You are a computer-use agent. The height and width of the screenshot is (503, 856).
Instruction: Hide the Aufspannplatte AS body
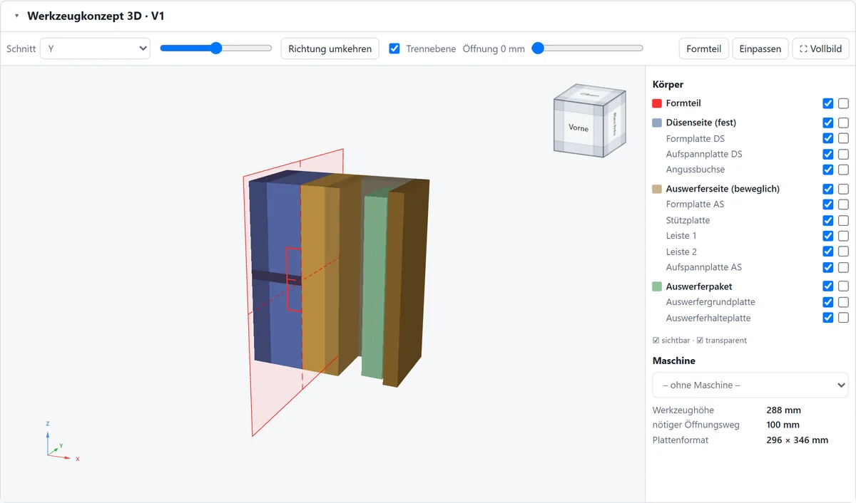click(x=828, y=267)
